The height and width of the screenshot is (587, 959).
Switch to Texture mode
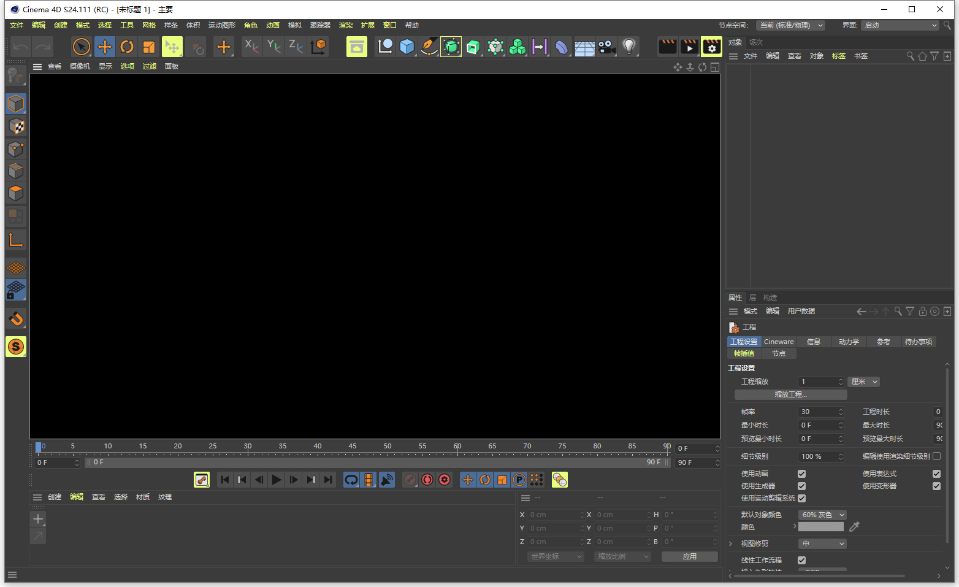(16, 126)
